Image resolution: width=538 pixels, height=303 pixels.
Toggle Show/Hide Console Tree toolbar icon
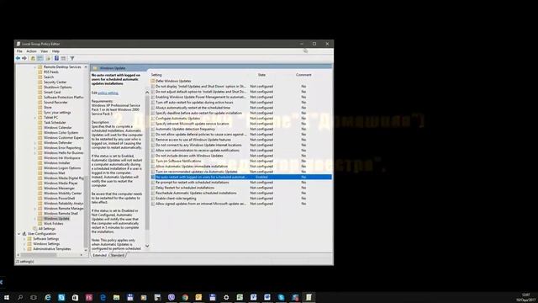coord(40,58)
